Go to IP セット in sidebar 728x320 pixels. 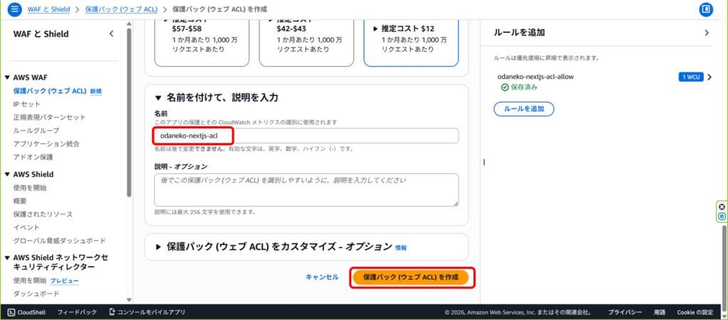point(27,104)
